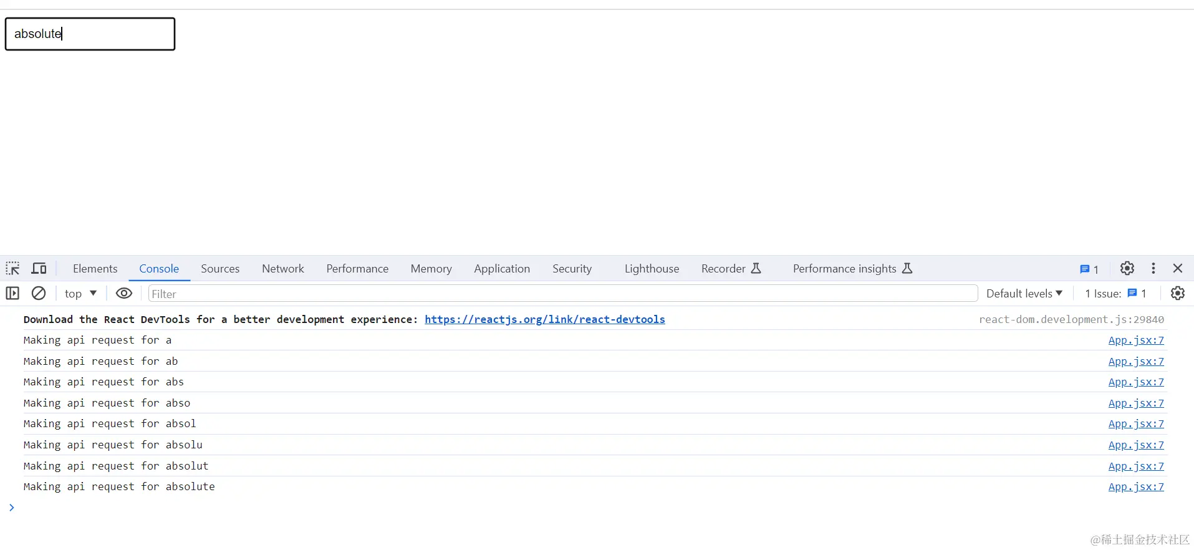Open App.jsx:7 link for request 'absol'
This screenshot has width=1194, height=550.
click(x=1136, y=424)
